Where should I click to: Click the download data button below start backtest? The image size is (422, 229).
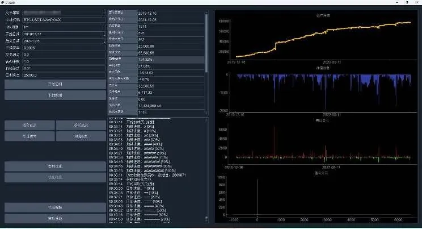(x=55, y=95)
